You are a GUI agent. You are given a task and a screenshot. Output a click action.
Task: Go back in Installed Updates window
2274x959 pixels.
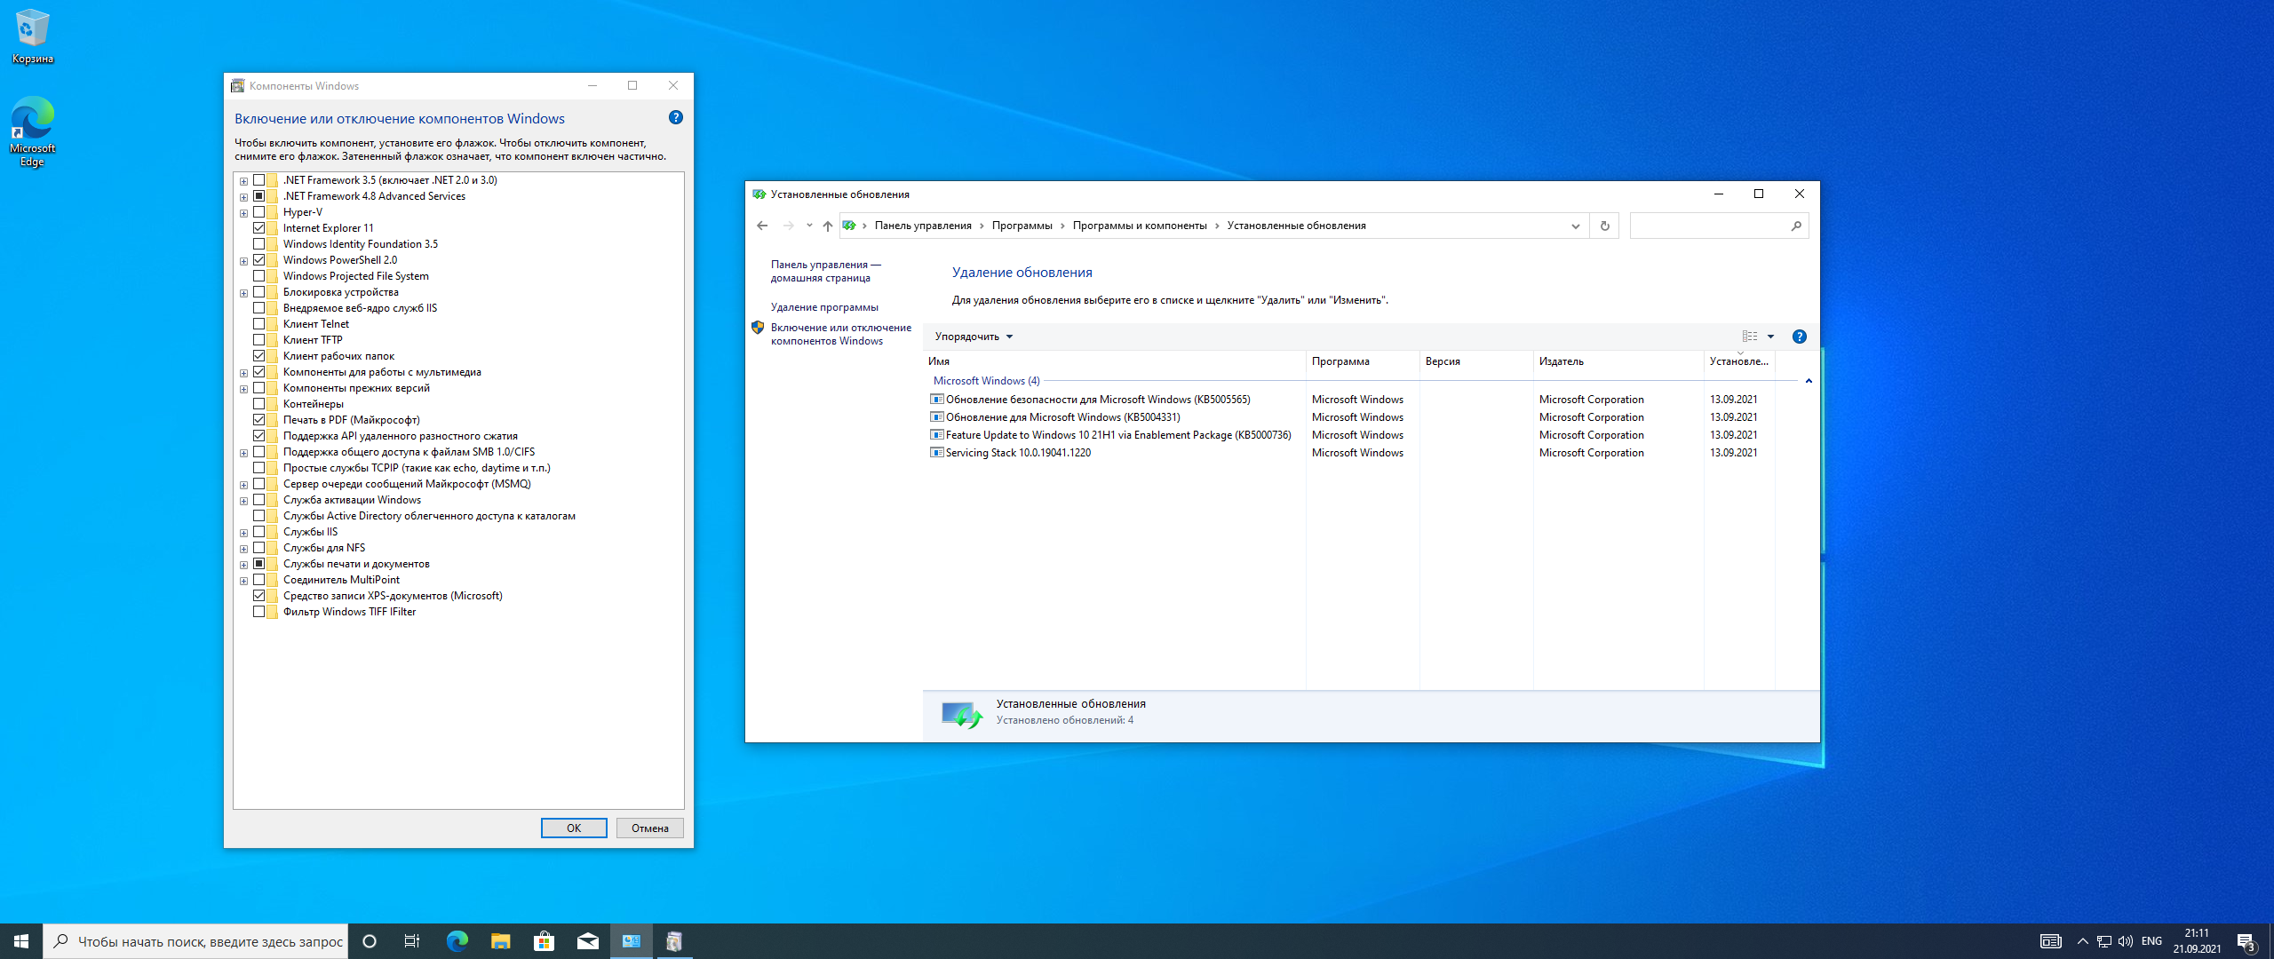click(x=762, y=226)
